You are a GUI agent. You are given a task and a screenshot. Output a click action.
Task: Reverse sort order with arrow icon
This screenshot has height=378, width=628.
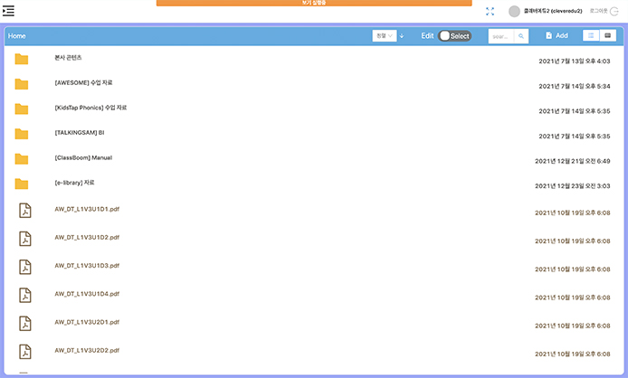click(402, 36)
